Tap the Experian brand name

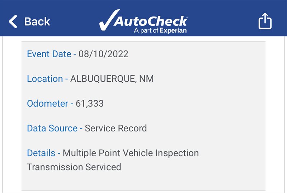point(173,30)
